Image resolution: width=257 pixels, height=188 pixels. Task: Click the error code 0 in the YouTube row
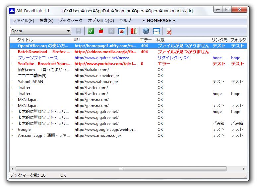[142, 64]
